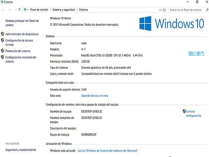
Task: Click the Windows 10 logo image
Action: pyautogui.click(x=172, y=23)
